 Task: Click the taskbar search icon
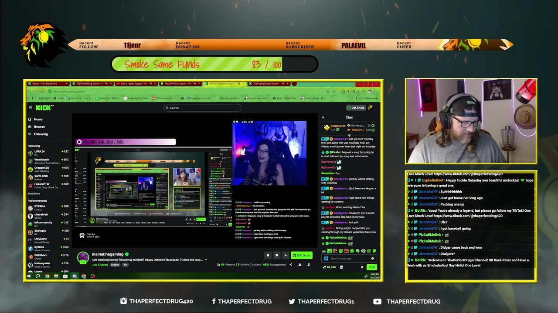pyautogui.click(x=38, y=276)
